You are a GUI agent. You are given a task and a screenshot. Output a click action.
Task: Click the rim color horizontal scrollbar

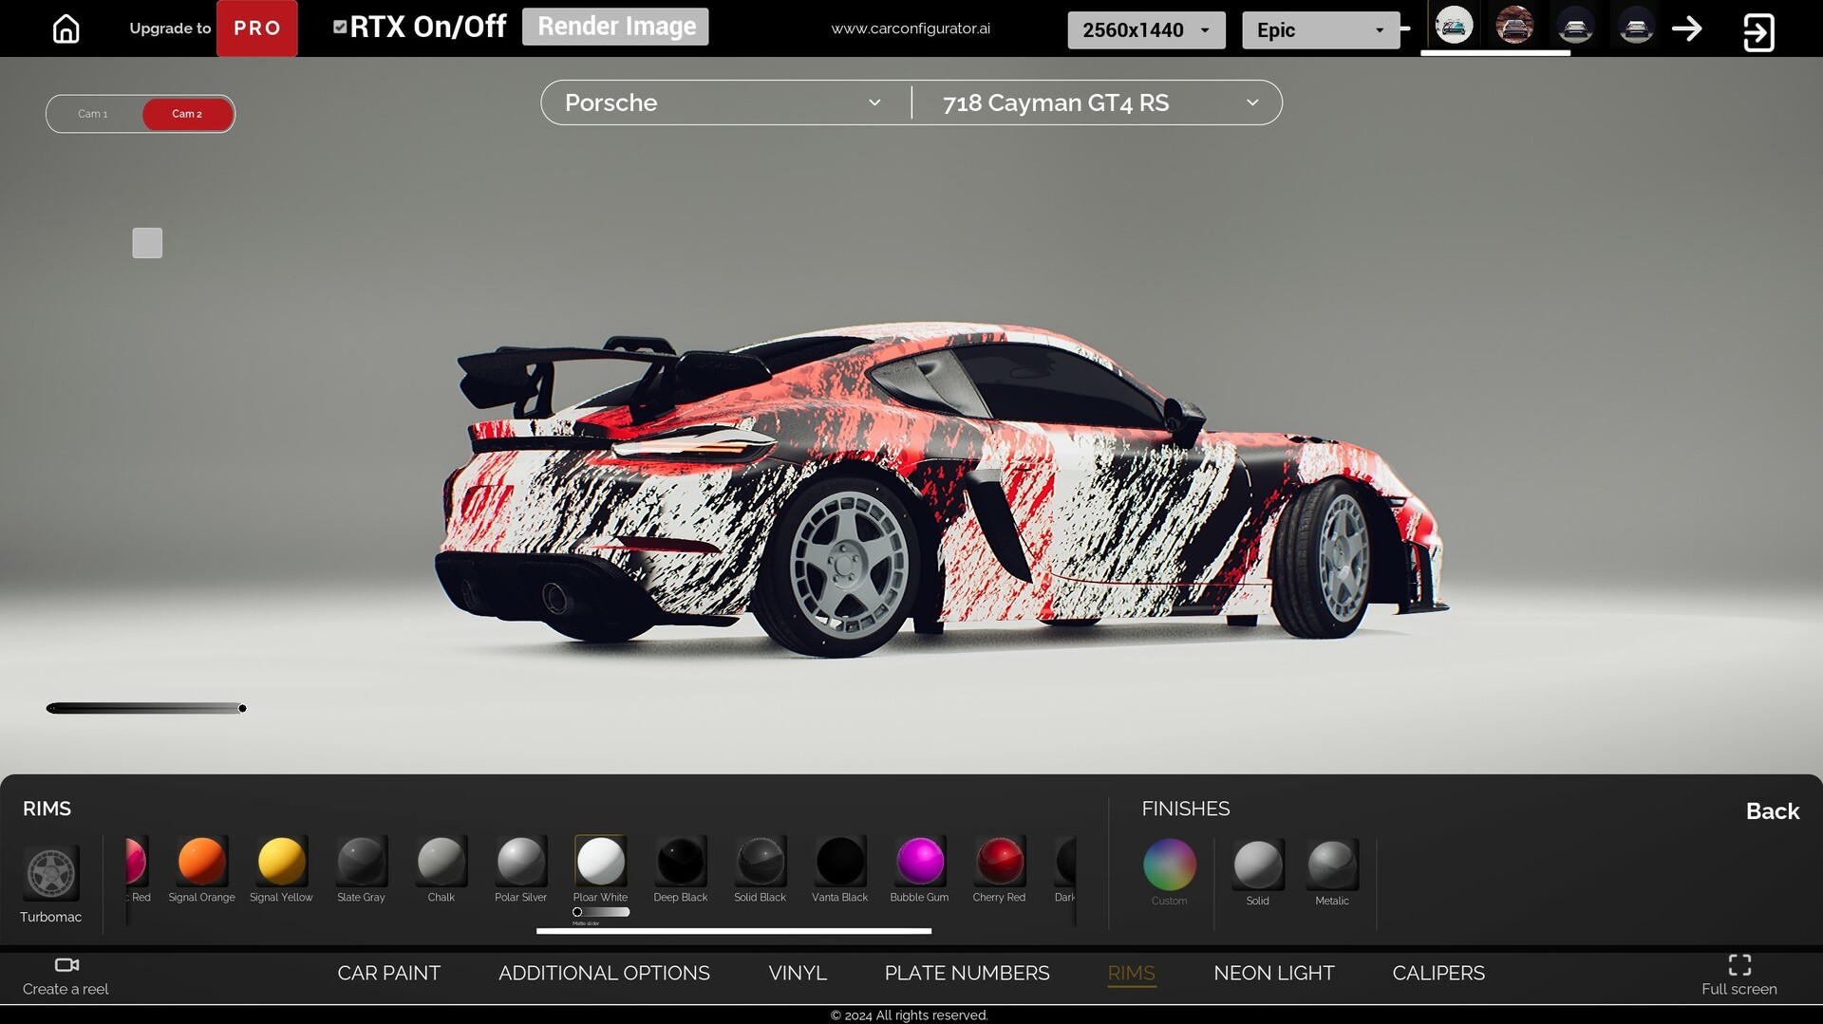click(x=734, y=931)
